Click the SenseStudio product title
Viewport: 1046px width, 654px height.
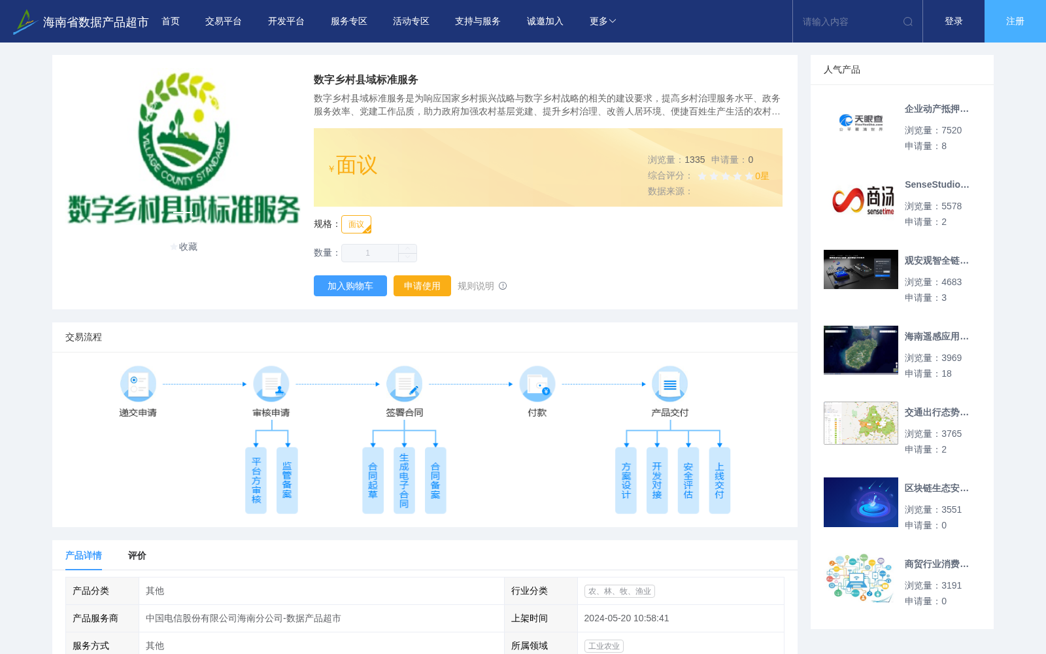pyautogui.click(x=937, y=184)
